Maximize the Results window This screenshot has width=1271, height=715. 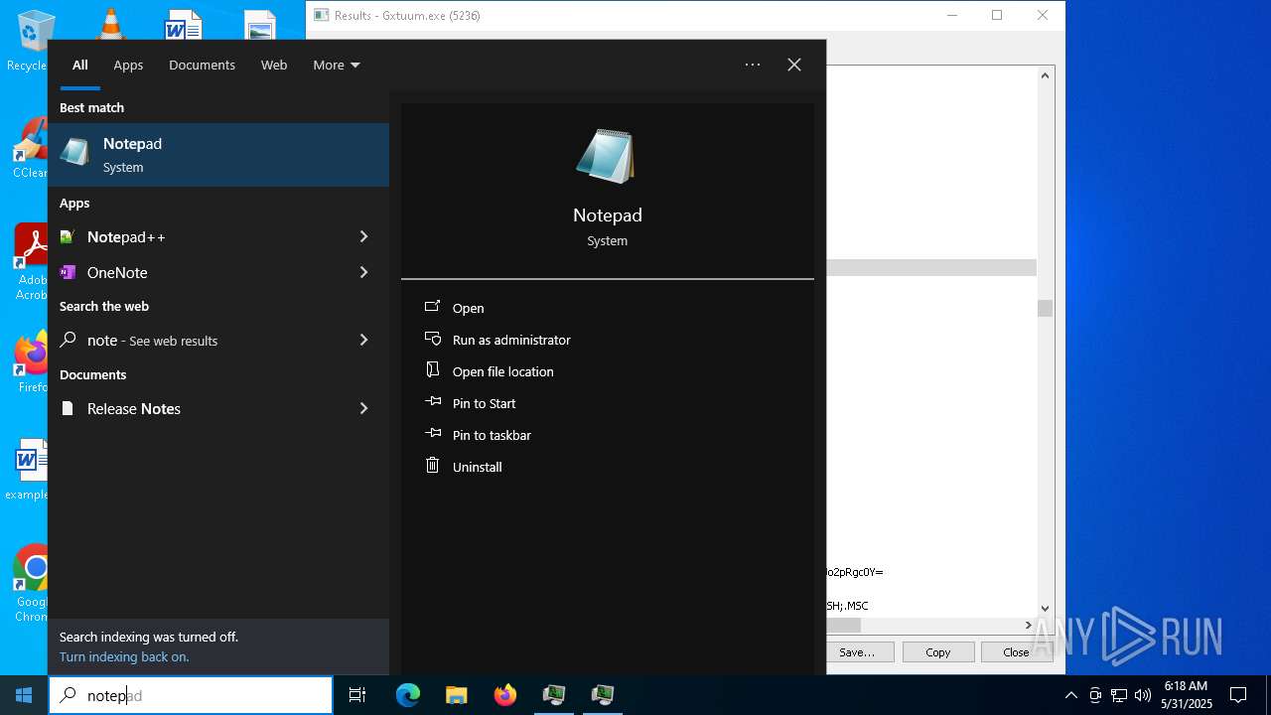997,15
